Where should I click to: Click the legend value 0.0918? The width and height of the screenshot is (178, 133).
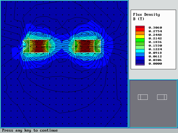[x=155, y=53]
